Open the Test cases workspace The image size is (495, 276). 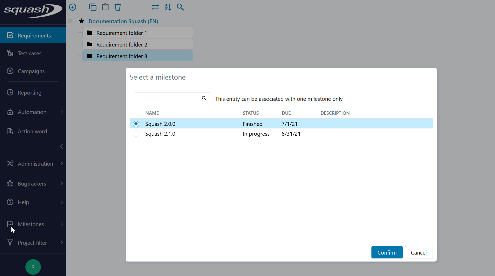(x=30, y=53)
